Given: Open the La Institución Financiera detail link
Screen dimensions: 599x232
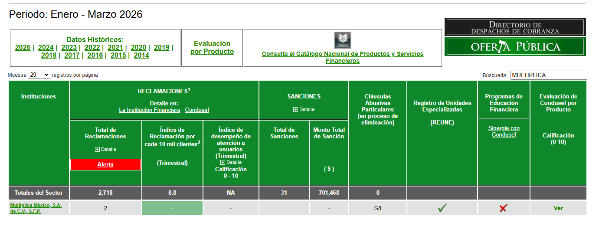Looking at the screenshot, I should pyautogui.click(x=150, y=110).
